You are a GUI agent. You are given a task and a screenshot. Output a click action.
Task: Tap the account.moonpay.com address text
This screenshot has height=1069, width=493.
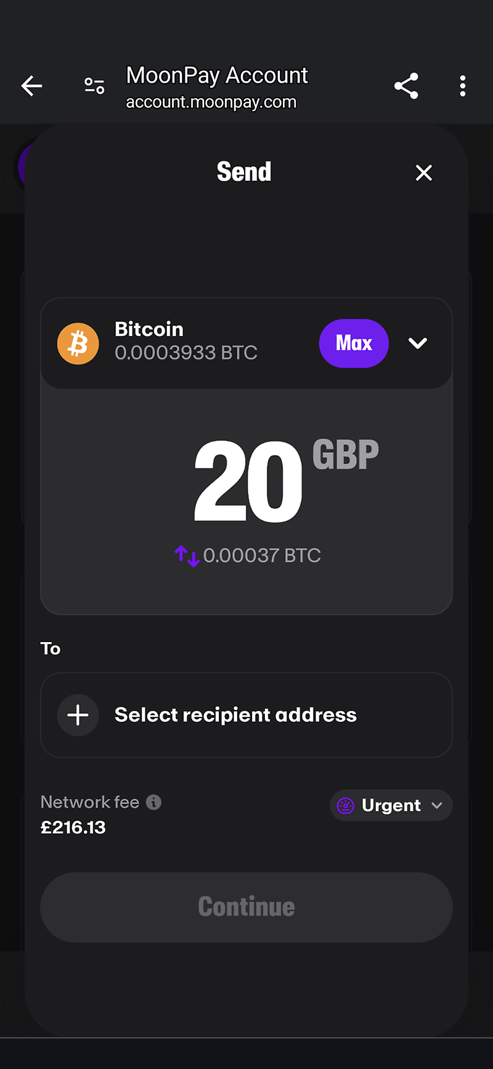211,102
